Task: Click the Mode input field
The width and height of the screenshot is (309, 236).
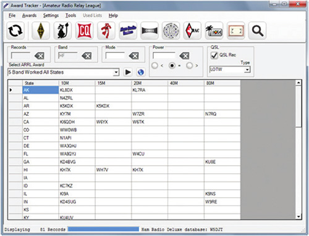Action: point(115,55)
